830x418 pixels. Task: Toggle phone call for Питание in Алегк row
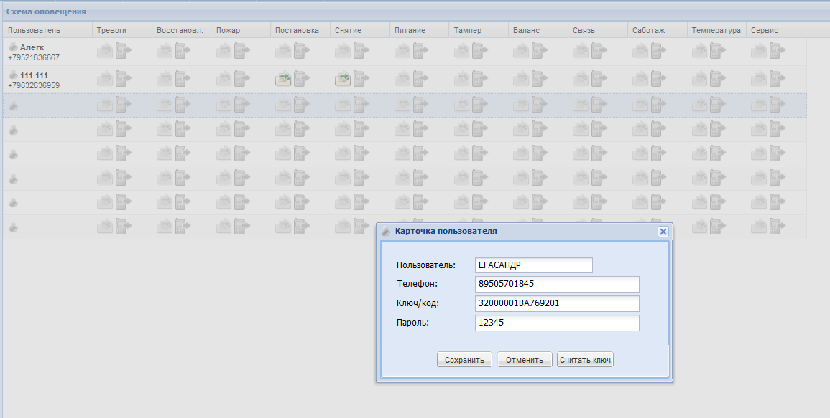(421, 51)
